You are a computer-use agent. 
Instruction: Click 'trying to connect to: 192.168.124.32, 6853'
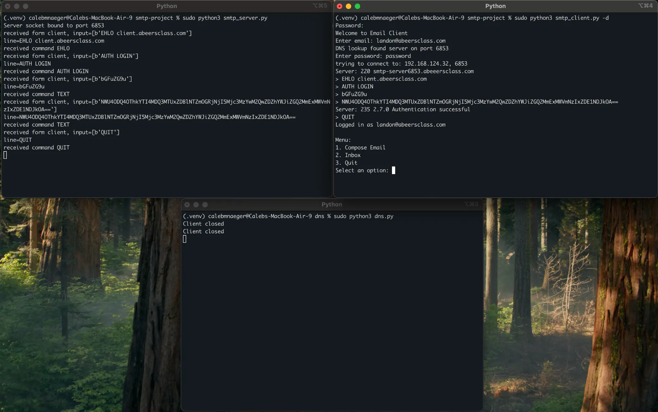[401, 64]
